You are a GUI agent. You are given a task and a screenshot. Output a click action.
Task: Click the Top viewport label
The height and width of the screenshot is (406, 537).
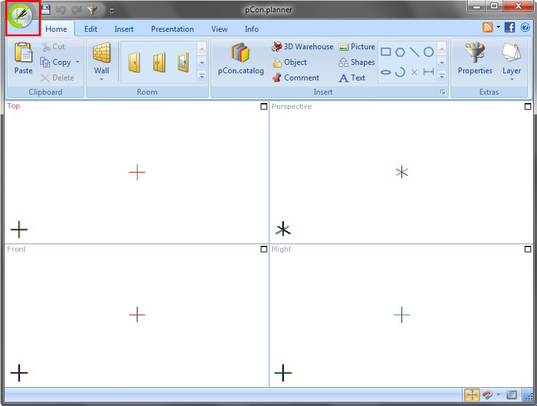click(14, 106)
